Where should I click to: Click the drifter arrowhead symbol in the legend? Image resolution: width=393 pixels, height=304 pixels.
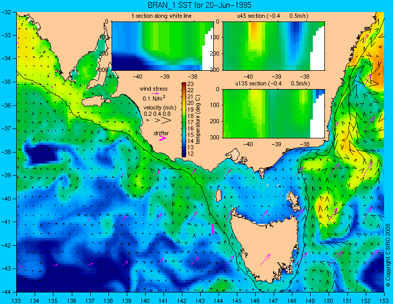(x=162, y=138)
